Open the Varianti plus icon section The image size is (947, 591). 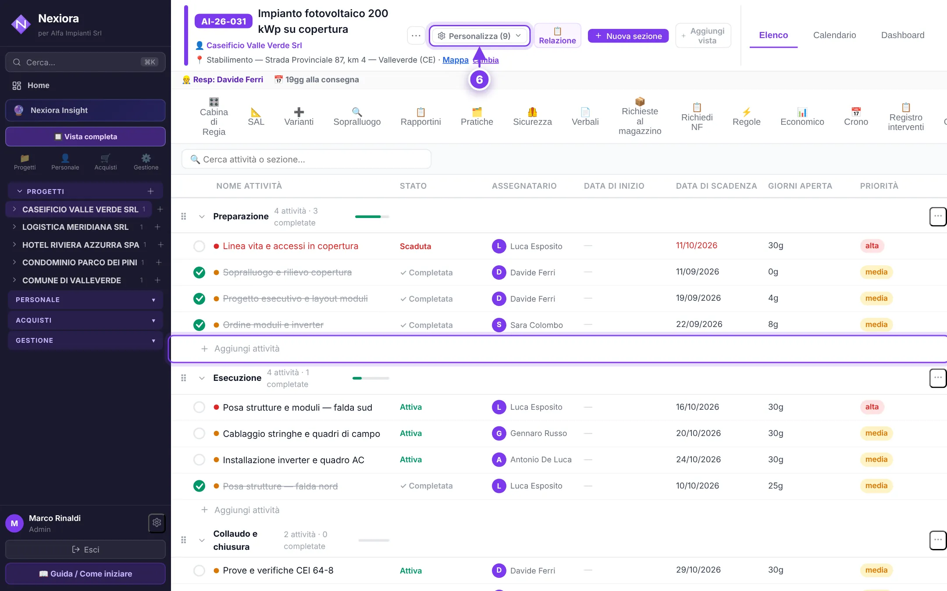299,117
